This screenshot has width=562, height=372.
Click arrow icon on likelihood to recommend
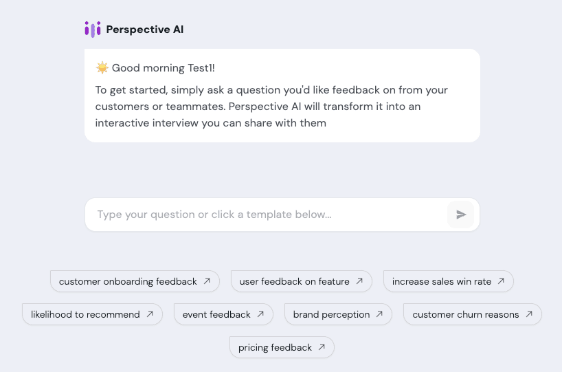coord(150,314)
